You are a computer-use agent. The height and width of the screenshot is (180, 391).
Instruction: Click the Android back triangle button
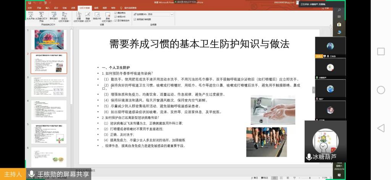pos(380,128)
